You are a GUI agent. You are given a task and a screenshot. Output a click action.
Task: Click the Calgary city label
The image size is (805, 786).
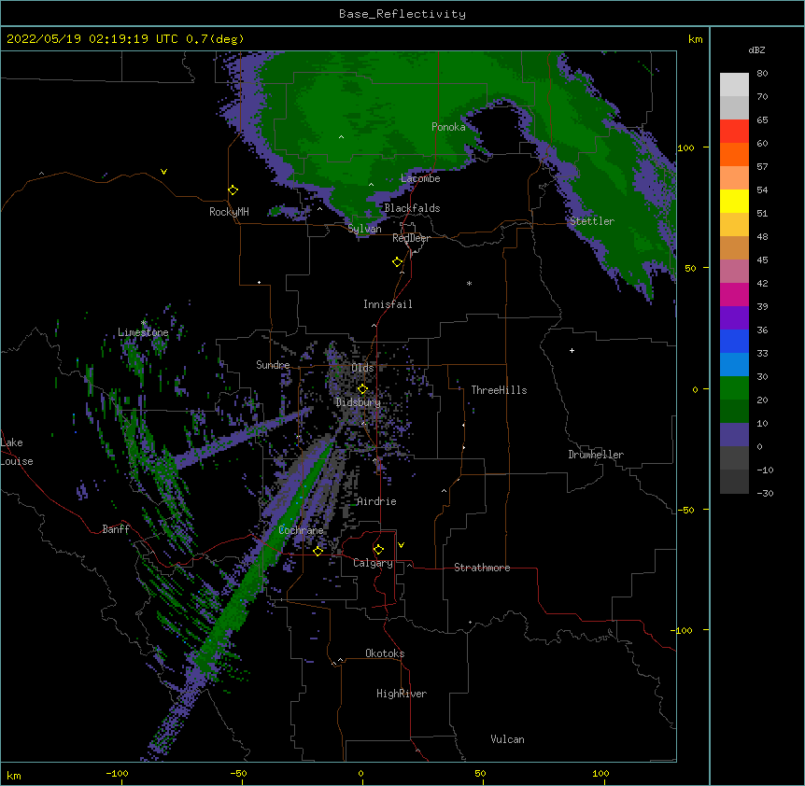pos(373,563)
